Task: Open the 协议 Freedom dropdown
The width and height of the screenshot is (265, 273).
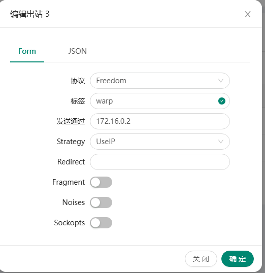Action: click(x=160, y=81)
